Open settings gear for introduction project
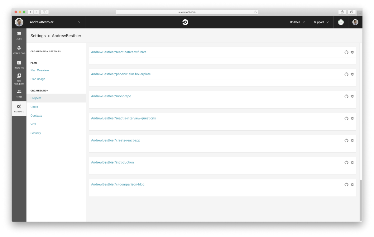 [x=352, y=163]
